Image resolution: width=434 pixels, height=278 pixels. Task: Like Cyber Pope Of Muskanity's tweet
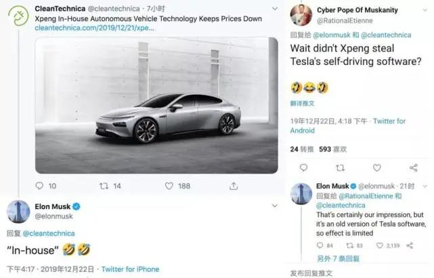376,168
